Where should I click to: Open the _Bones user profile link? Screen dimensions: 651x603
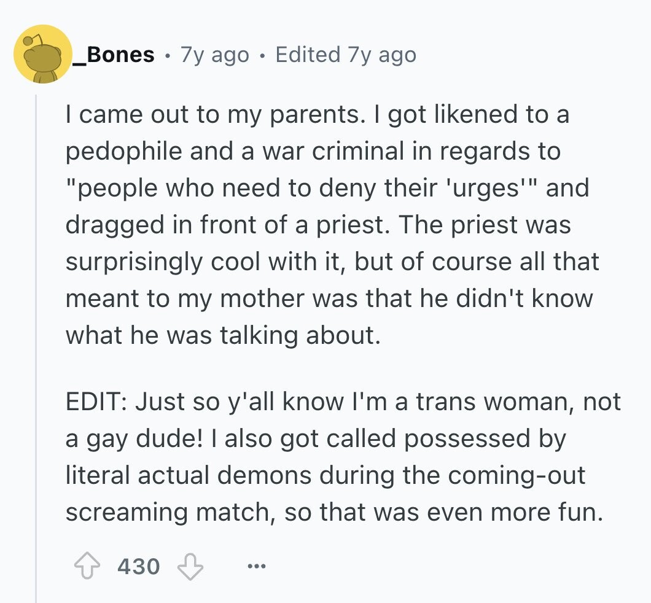point(113,55)
